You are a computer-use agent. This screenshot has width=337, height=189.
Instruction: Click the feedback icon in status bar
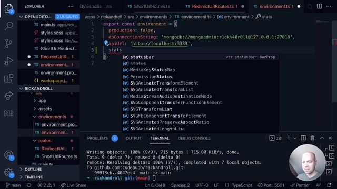click(318, 185)
